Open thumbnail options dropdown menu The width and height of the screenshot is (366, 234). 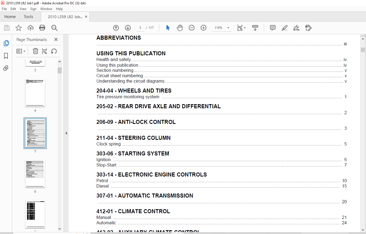click(x=21, y=51)
